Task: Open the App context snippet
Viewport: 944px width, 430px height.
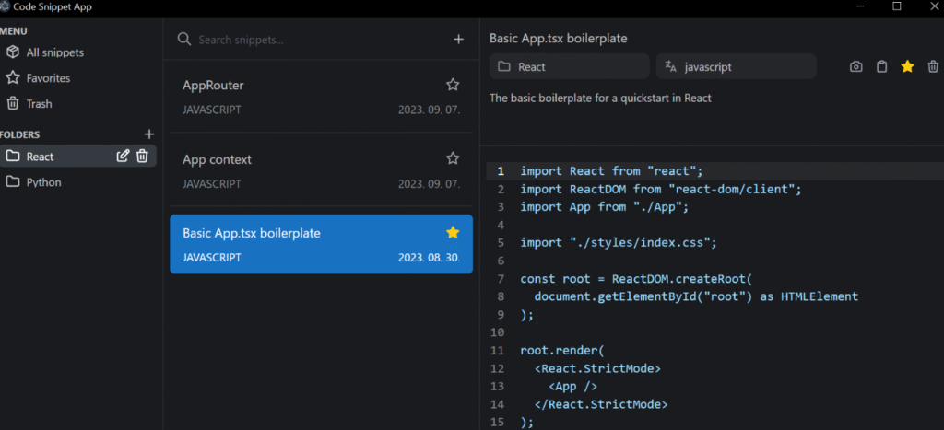Action: point(321,170)
